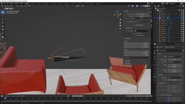The image size is (185, 104).
Task: Click the timeline current frame marker
Action: 5,98
